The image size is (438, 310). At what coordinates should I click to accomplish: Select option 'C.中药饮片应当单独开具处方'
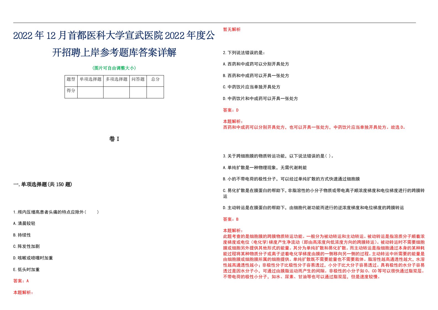coord(252,87)
